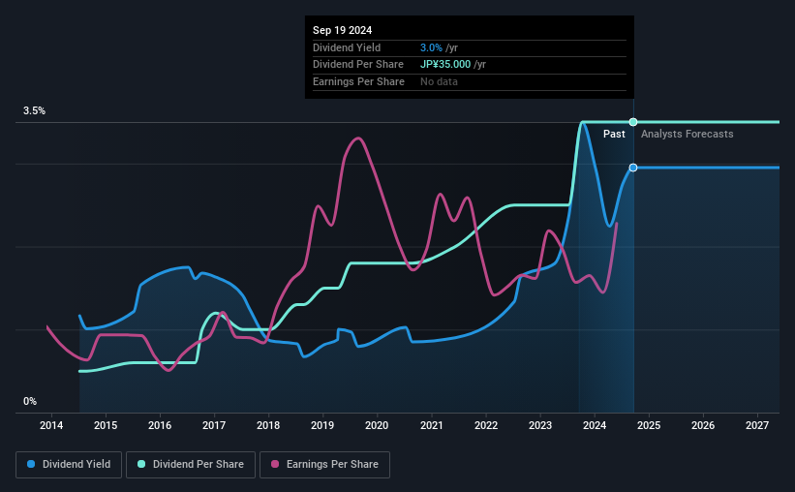This screenshot has width=795, height=492.
Task: Click the blue Dividend Yield legend dot
Action: pos(31,464)
